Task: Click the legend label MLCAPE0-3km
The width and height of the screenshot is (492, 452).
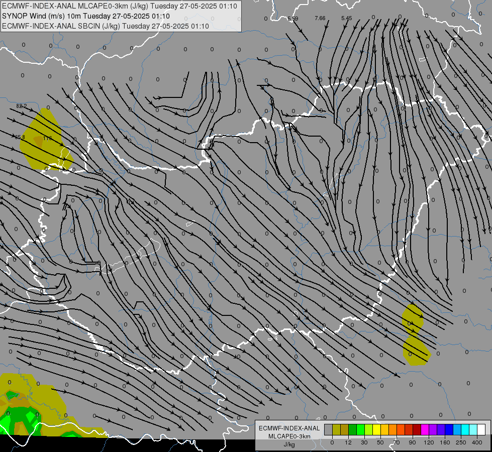Action: pos(289,436)
